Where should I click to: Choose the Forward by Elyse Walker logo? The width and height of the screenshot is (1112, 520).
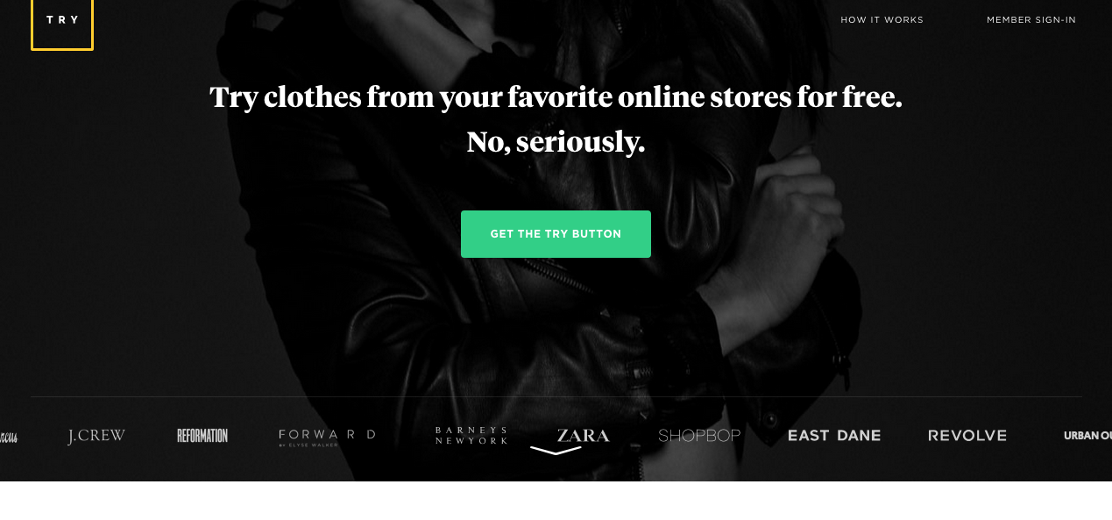[327, 438]
